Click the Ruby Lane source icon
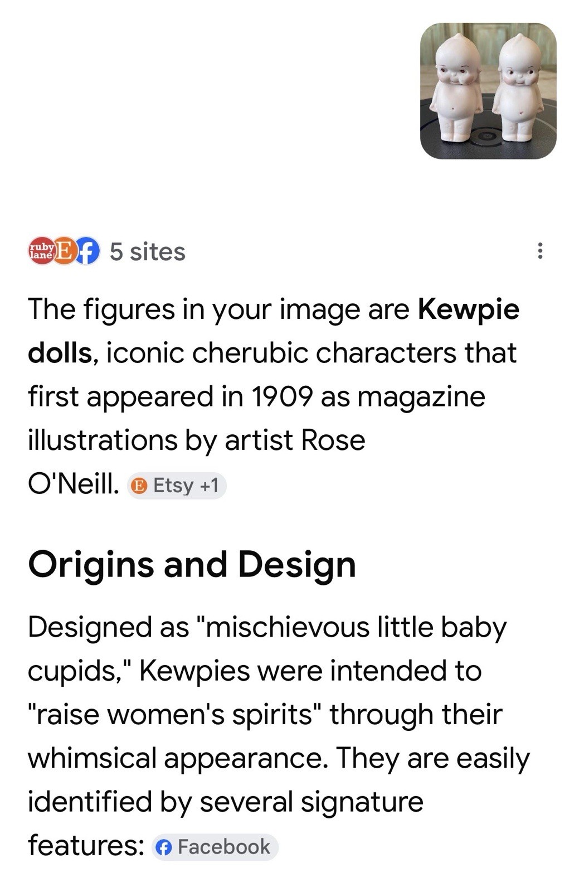584x892 pixels. tap(41, 251)
